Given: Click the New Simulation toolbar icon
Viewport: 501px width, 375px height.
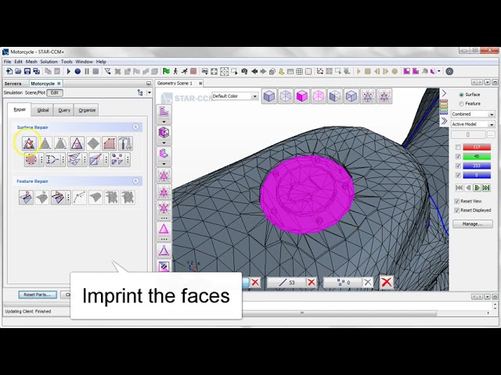Looking at the screenshot, I should coord(9,71).
